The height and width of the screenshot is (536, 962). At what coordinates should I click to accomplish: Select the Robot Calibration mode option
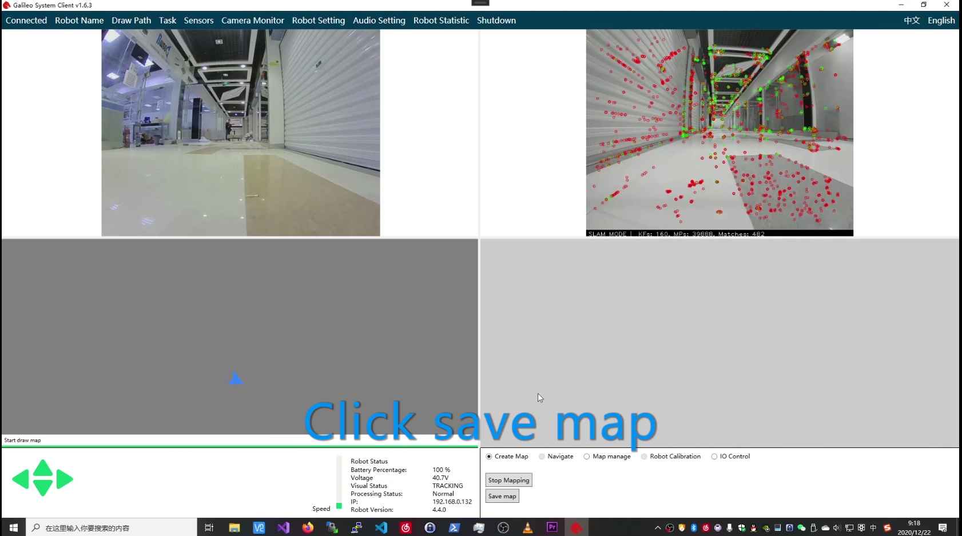644,457
